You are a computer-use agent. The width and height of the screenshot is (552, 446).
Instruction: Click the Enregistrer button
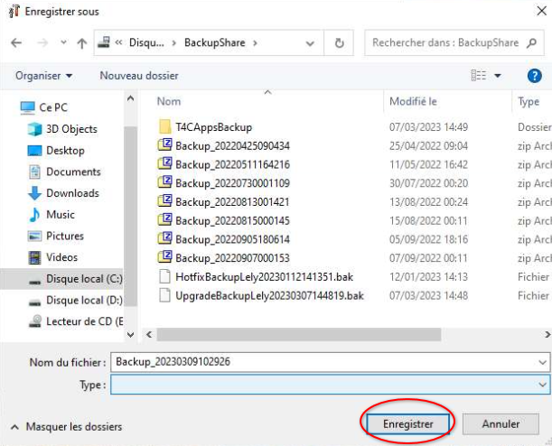coord(407,423)
